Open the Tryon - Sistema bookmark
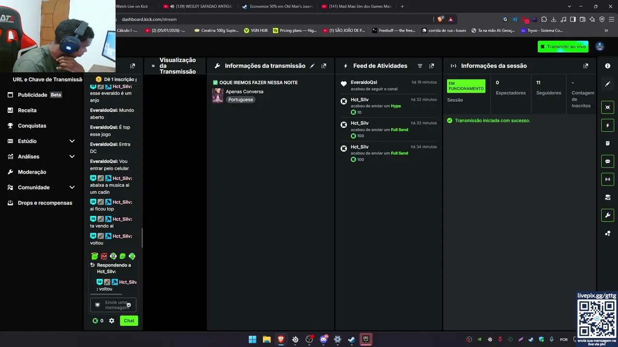 pyautogui.click(x=542, y=30)
